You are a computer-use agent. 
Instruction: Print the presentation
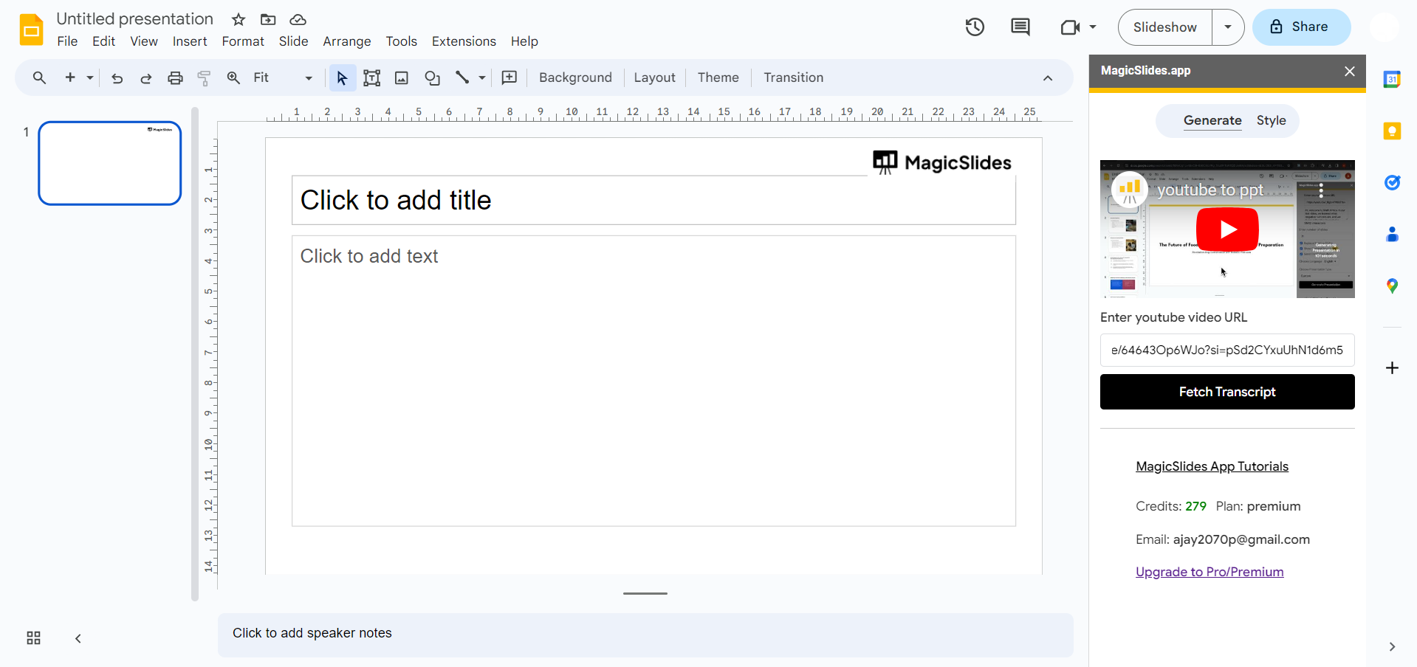click(x=175, y=77)
